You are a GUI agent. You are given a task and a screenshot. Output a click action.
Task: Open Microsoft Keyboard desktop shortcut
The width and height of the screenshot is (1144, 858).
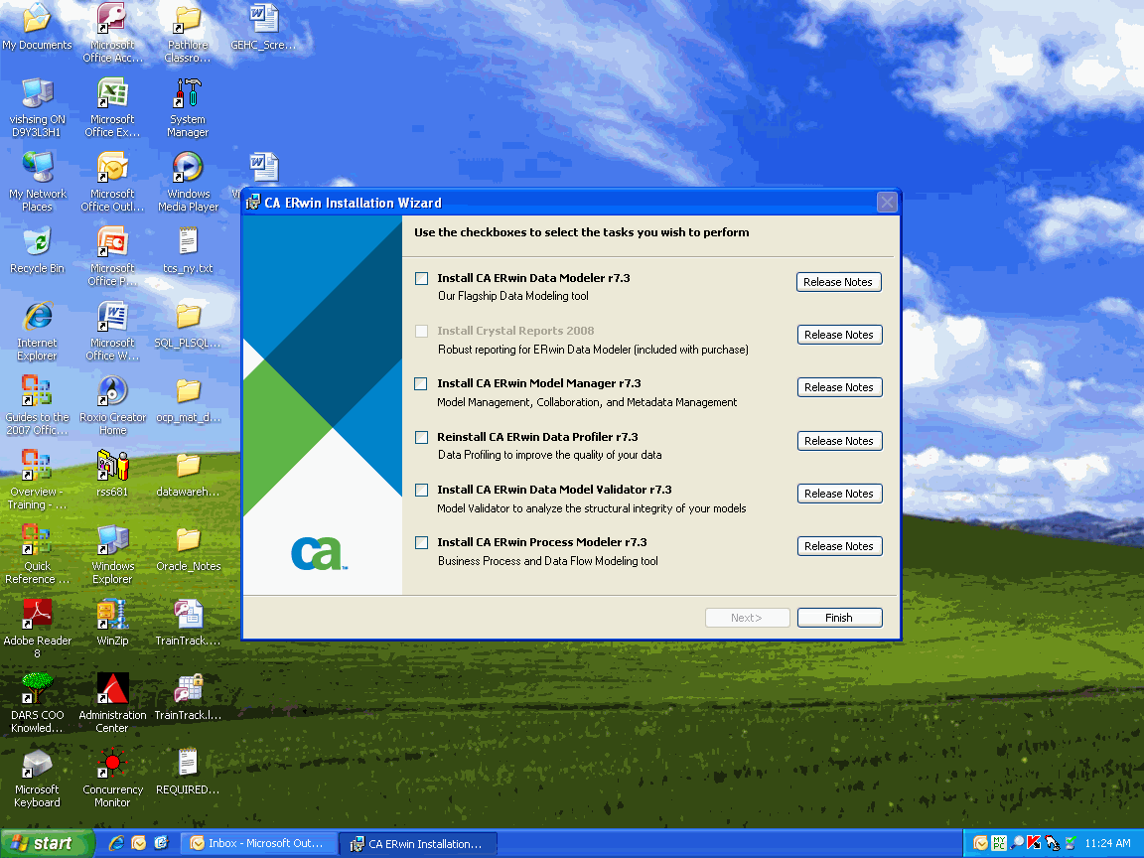(x=37, y=777)
